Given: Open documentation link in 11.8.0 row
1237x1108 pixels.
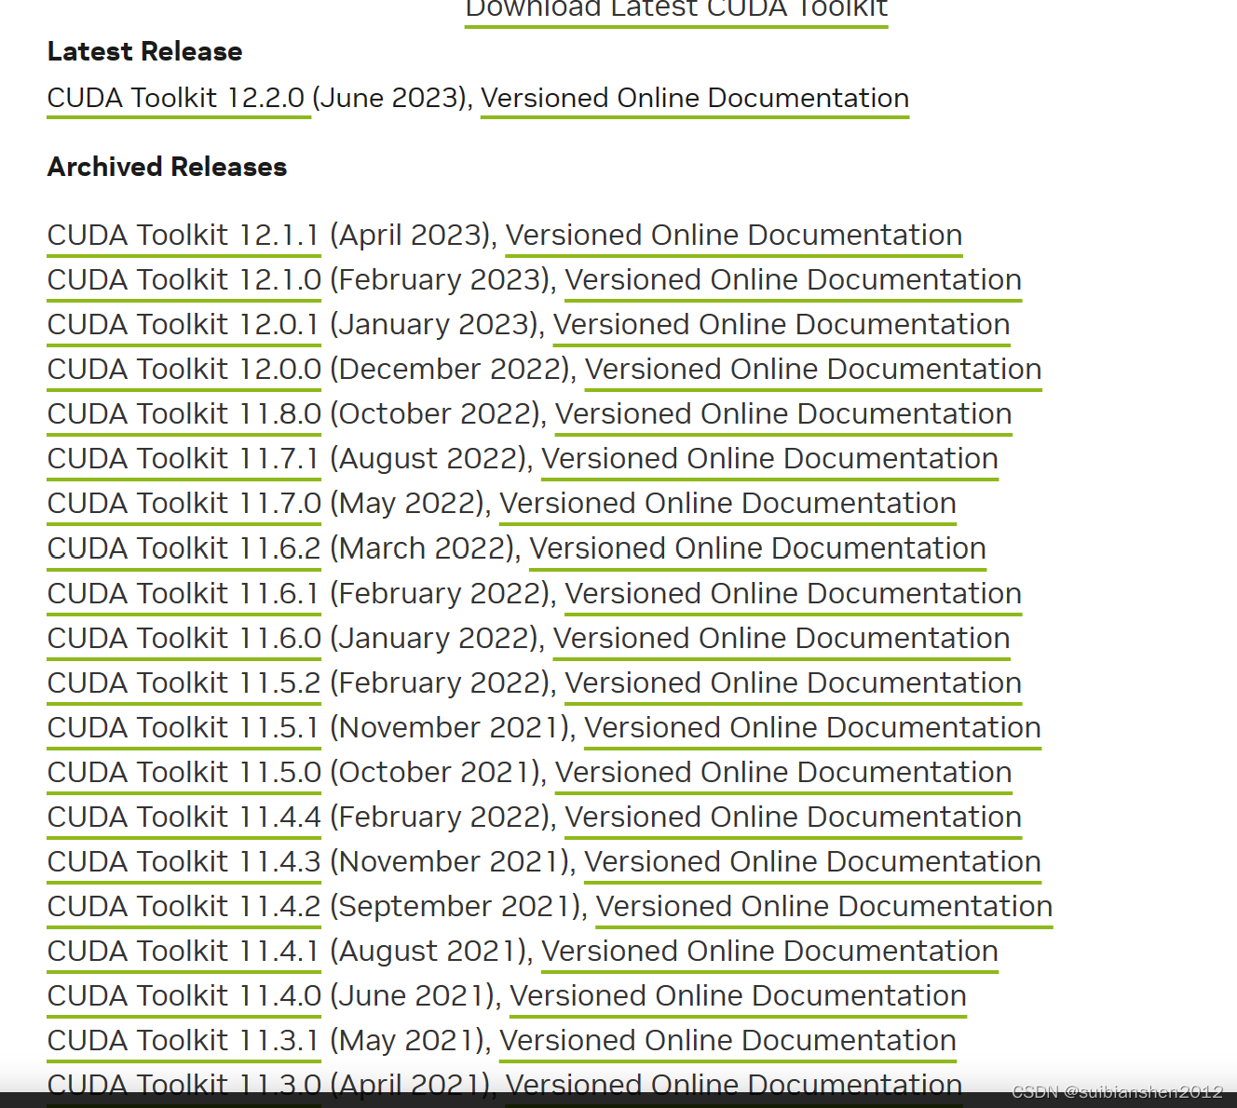Looking at the screenshot, I should tap(783, 413).
